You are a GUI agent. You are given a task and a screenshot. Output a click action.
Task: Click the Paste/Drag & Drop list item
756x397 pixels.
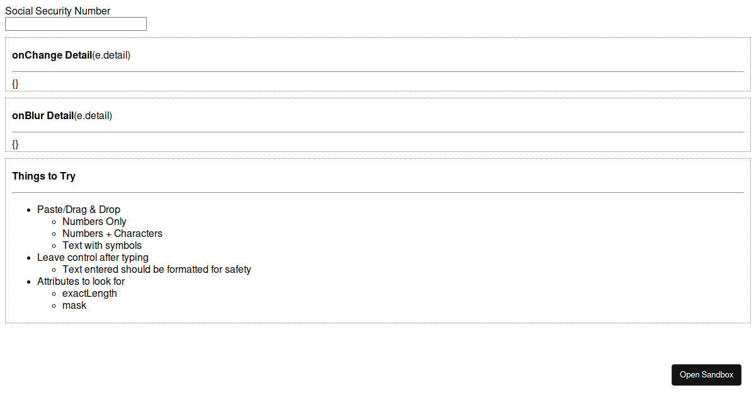(79, 209)
